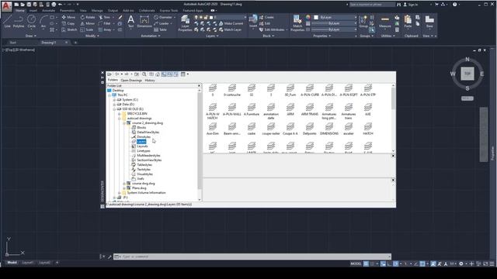Image resolution: width=497 pixels, height=279 pixels.
Task: Activate the Scale command
Action: click(x=87, y=29)
